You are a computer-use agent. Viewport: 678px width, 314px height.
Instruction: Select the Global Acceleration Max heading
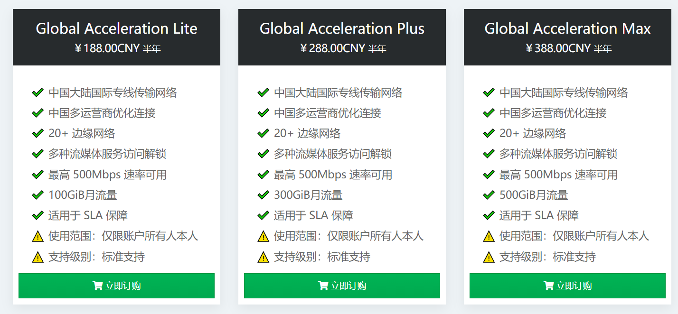coord(567,28)
